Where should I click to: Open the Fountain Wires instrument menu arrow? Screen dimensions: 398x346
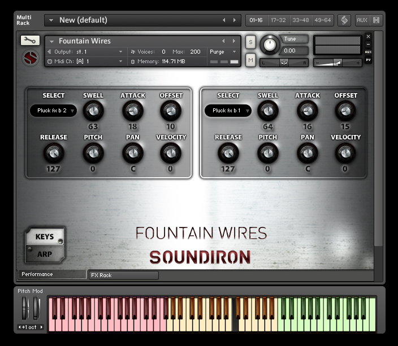pos(52,41)
